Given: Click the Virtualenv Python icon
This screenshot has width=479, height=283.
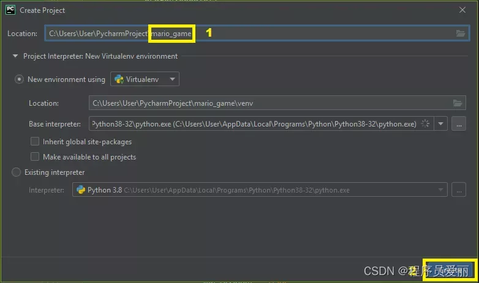Looking at the screenshot, I should 119,79.
